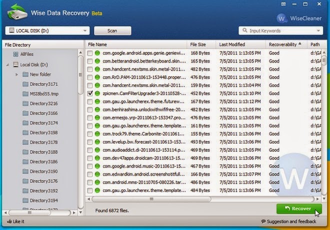The height and width of the screenshot is (230, 330).
Task: Click the Local Disk (D:) drive icon in tree
Action: click(x=15, y=64)
